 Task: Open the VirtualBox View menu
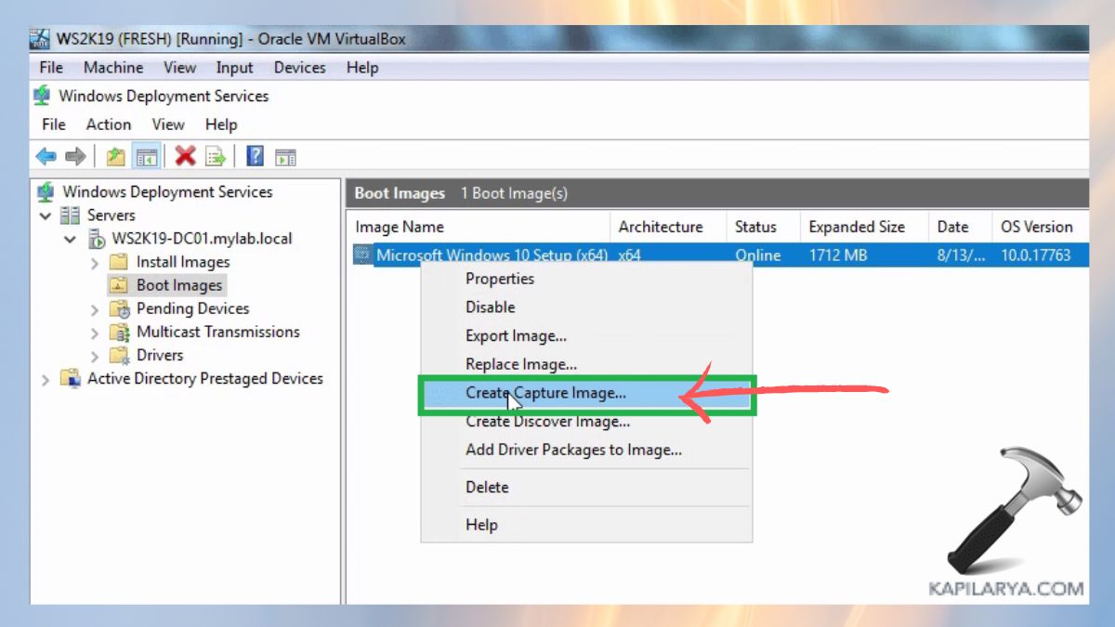179,67
